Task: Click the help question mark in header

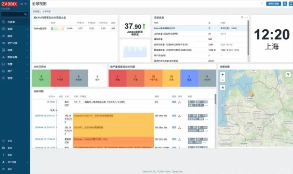Action: (262, 3)
